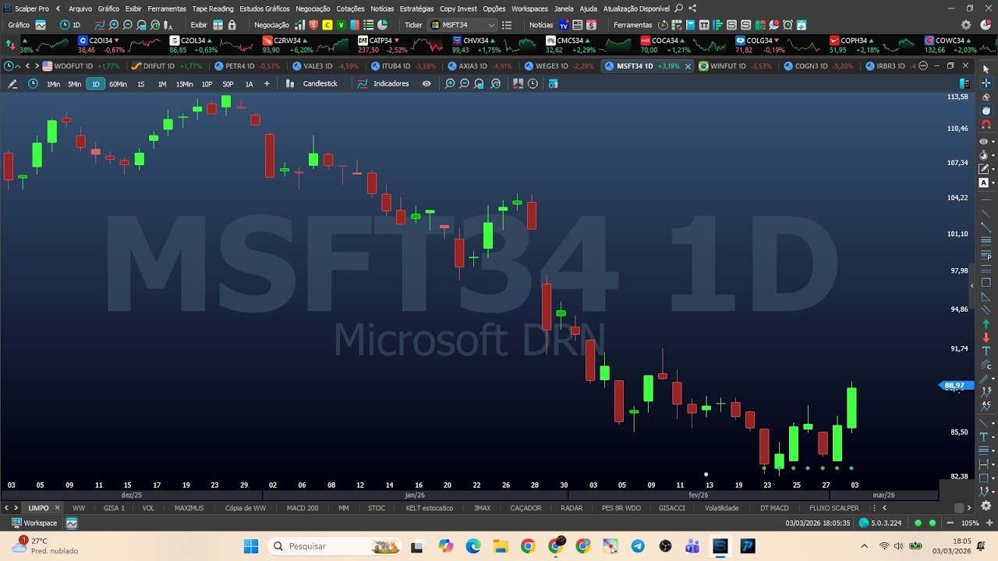The width and height of the screenshot is (998, 561).
Task: Select the 15Min timeframe
Action: point(184,83)
